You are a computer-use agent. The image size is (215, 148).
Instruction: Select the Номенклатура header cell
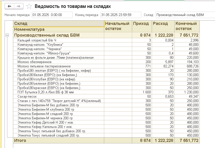[59, 29]
